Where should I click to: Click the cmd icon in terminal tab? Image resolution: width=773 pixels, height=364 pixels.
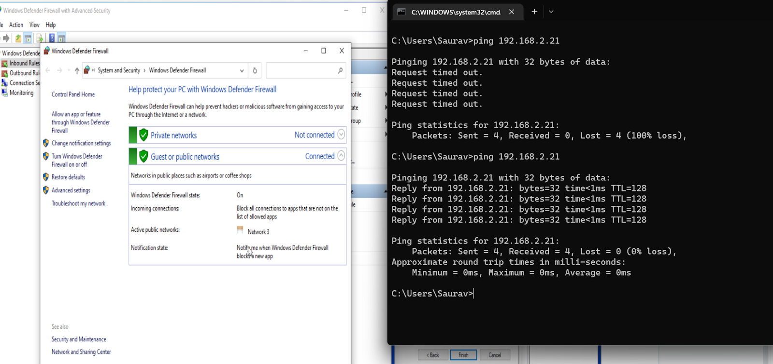tap(401, 12)
